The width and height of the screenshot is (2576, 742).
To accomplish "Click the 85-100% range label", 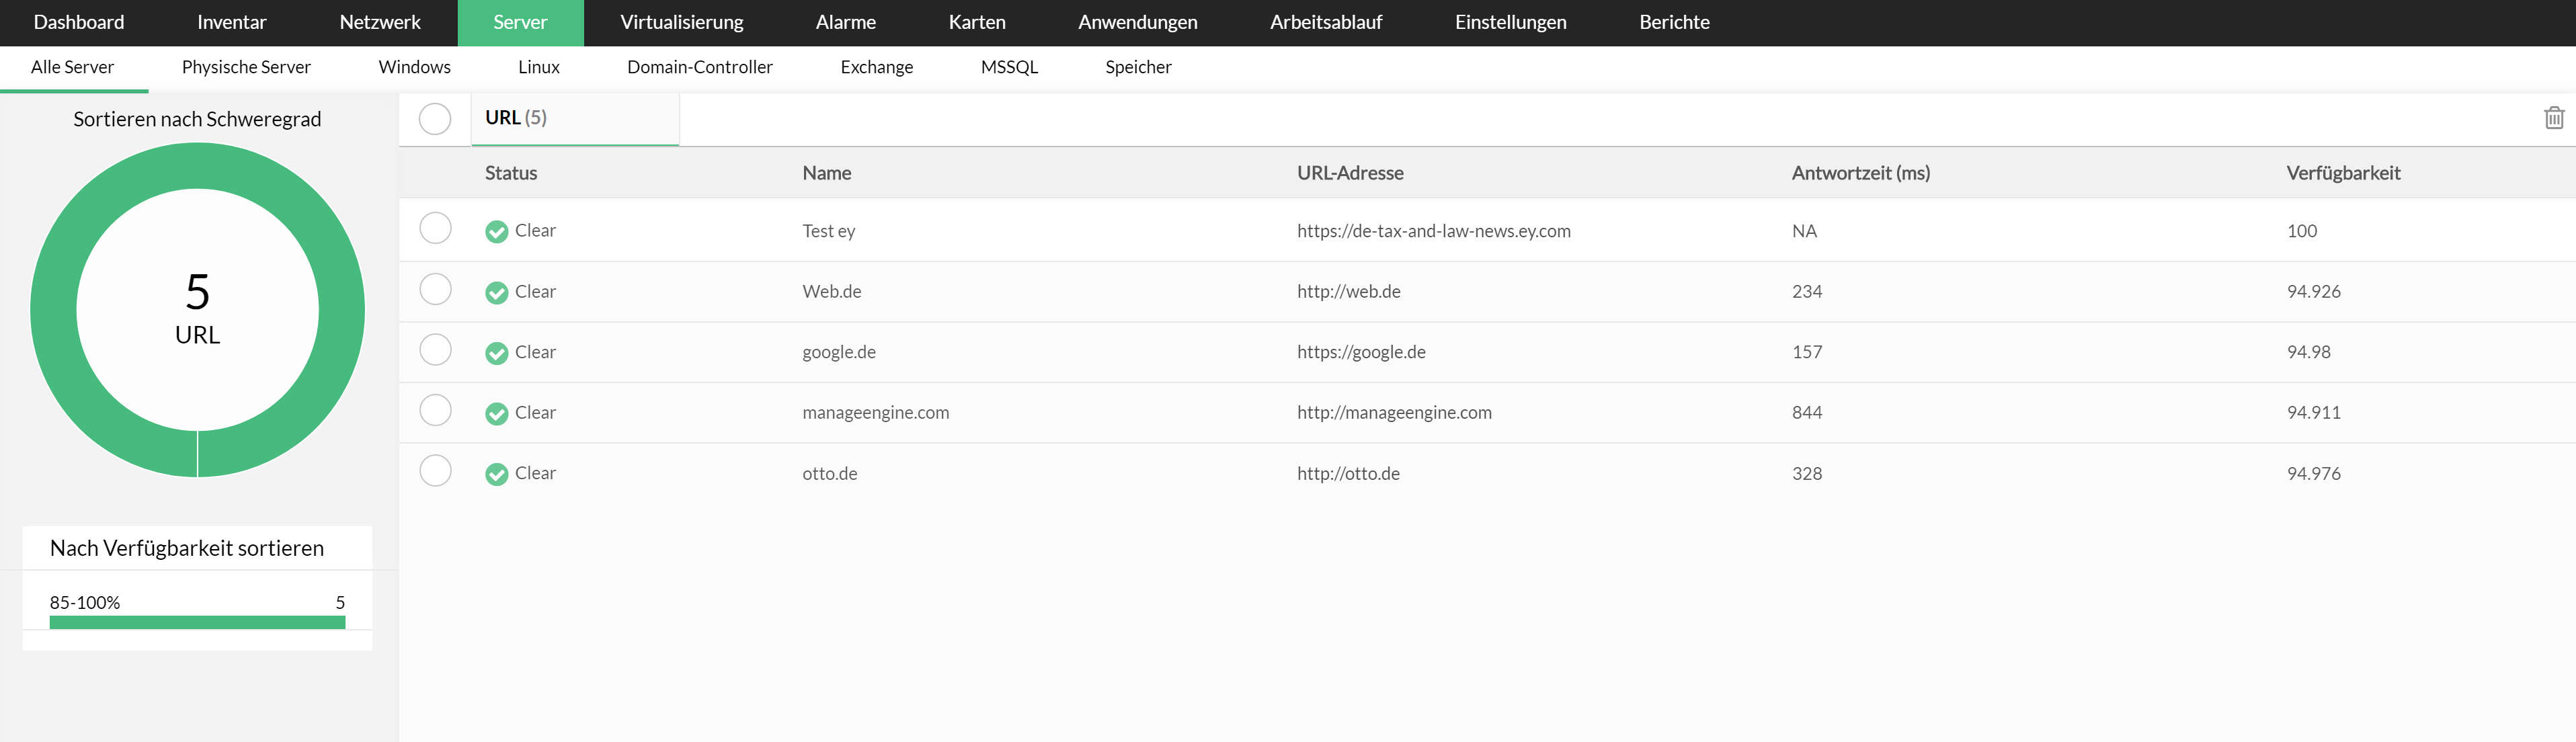I will pyautogui.click(x=85, y=603).
